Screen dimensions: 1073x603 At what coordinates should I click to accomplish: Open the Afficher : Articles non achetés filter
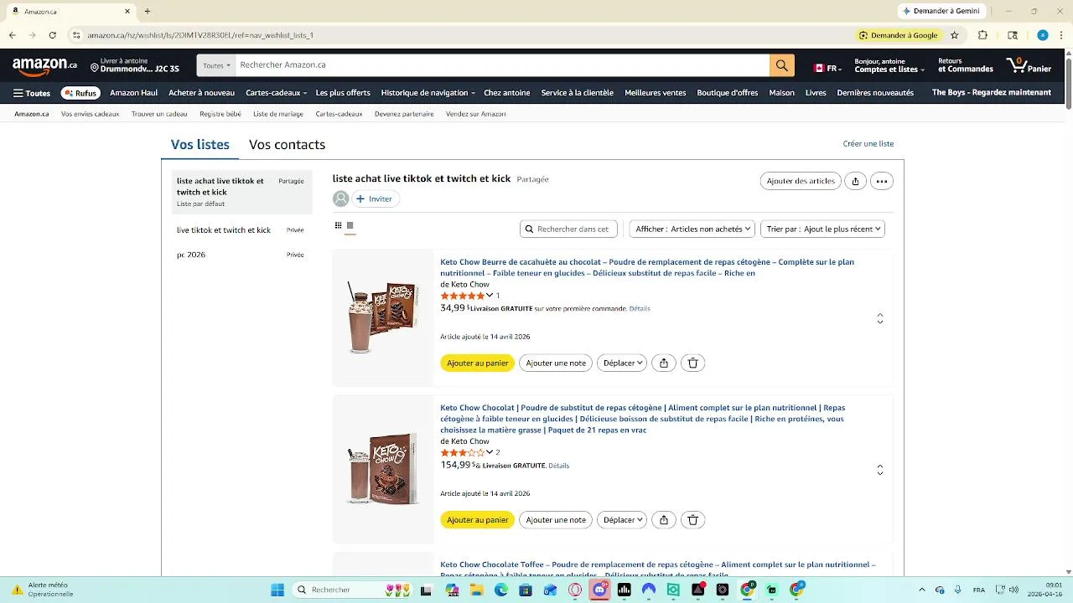click(692, 229)
